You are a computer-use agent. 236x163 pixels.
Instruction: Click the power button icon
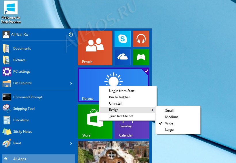(71, 34)
